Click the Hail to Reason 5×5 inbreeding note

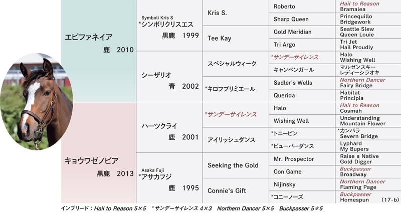click(x=120, y=208)
